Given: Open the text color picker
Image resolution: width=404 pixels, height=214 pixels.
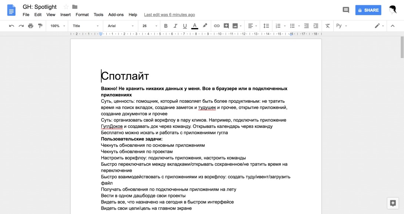Looking at the screenshot, I should pos(195,26).
